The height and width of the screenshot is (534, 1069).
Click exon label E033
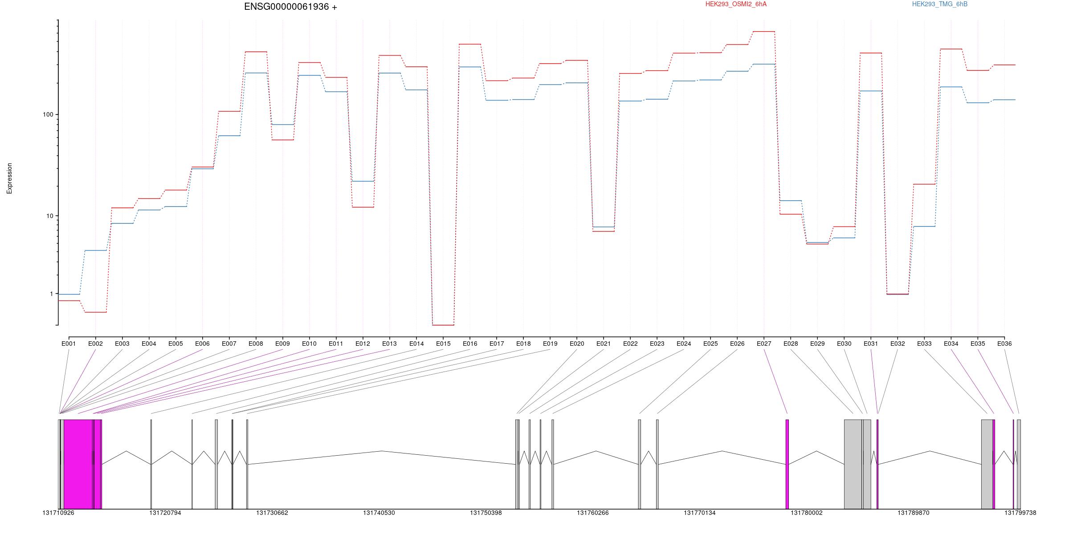[x=924, y=344]
